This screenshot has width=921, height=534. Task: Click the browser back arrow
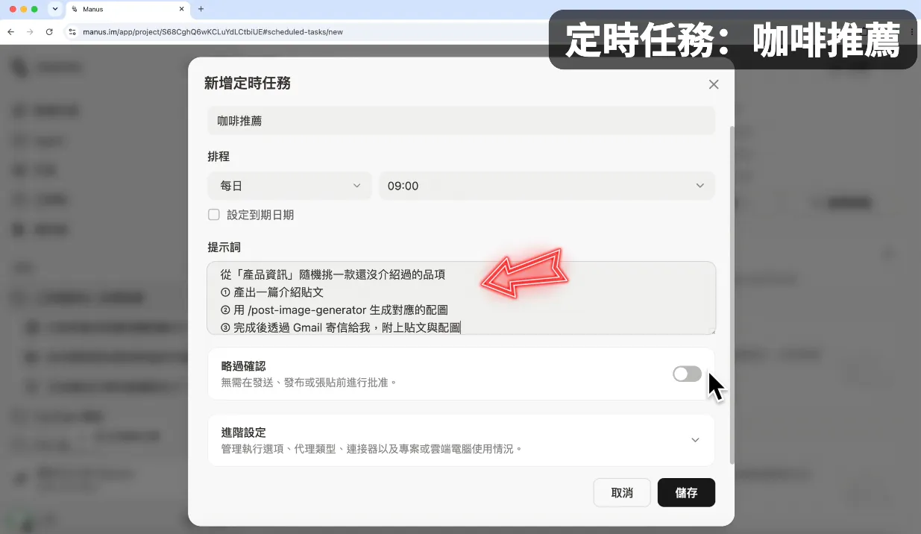point(10,32)
